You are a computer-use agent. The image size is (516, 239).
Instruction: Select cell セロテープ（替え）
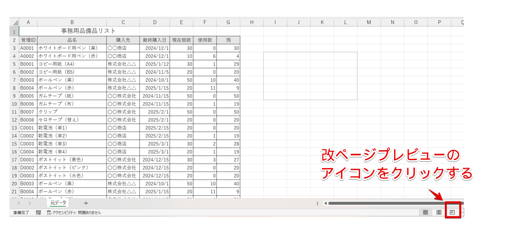[x=72, y=119]
